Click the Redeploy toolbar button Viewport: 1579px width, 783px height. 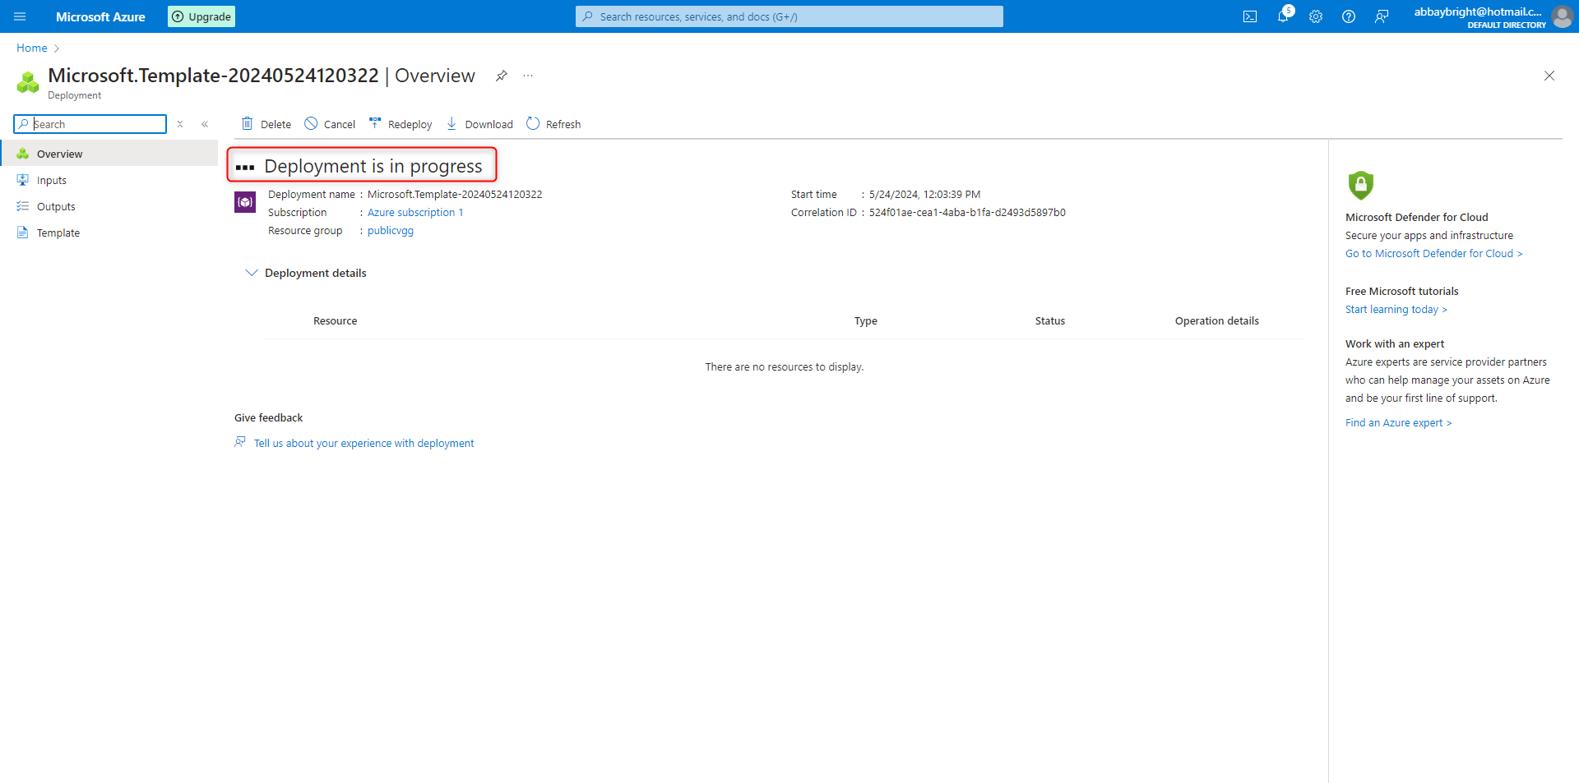point(401,124)
